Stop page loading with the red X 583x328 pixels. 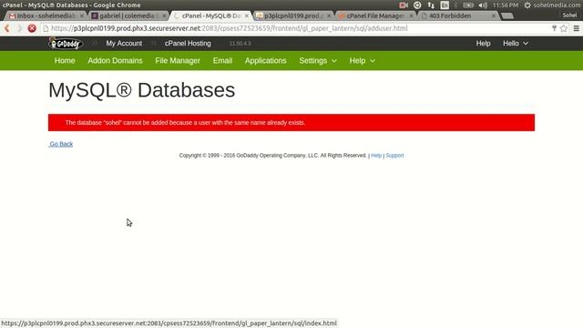tap(32, 28)
